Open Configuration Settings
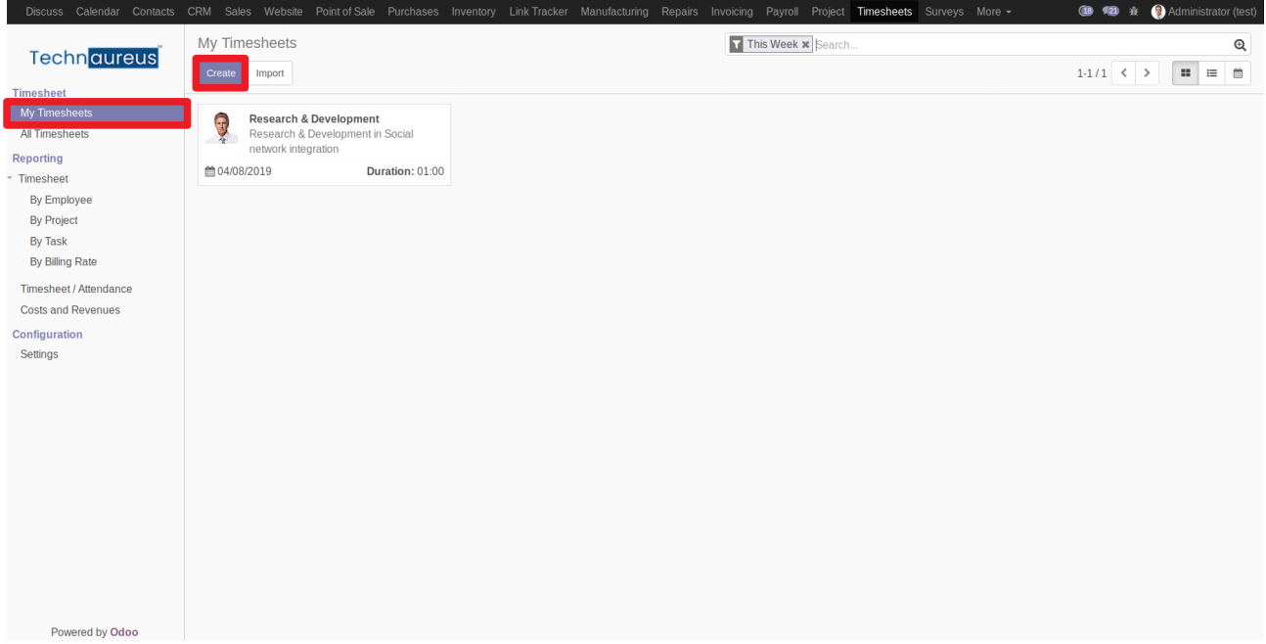Image resolution: width=1266 pixels, height=644 pixels. coord(39,354)
